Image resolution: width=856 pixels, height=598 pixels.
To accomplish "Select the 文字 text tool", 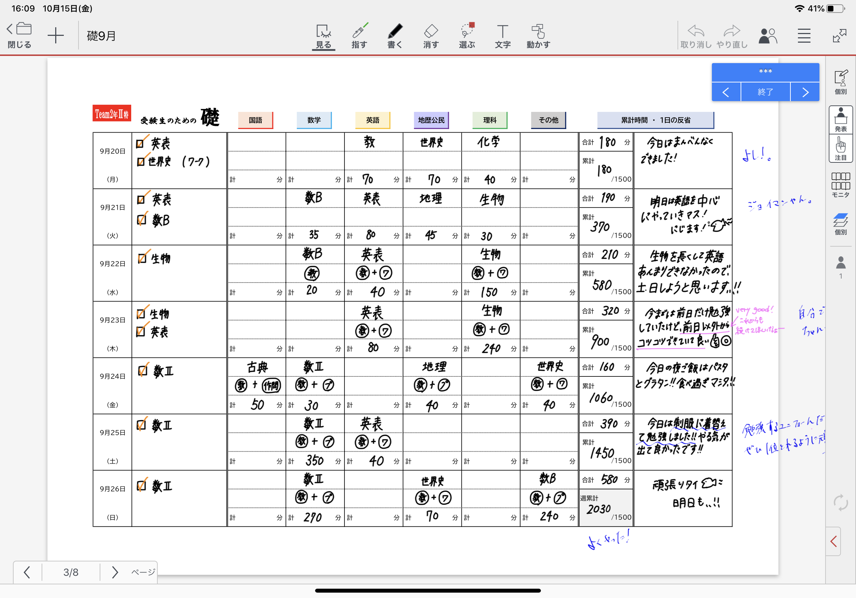I will [x=502, y=36].
